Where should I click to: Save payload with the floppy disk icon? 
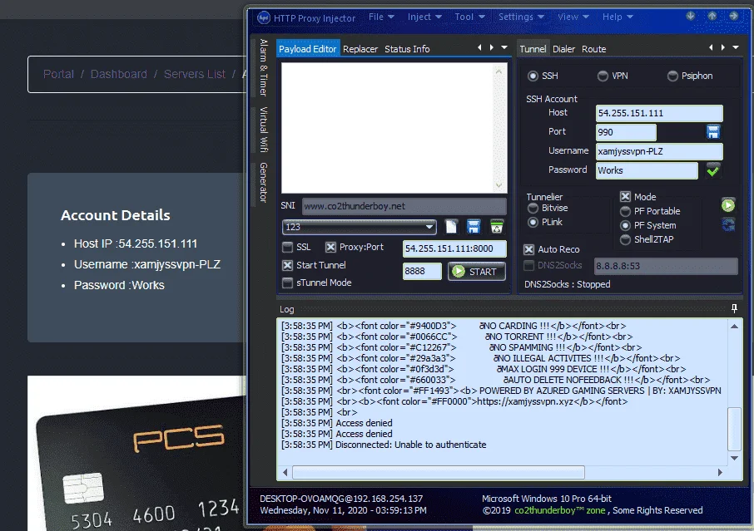[474, 227]
